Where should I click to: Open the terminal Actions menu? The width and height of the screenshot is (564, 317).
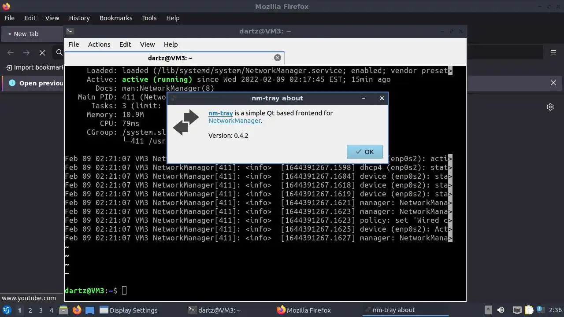tap(99, 44)
